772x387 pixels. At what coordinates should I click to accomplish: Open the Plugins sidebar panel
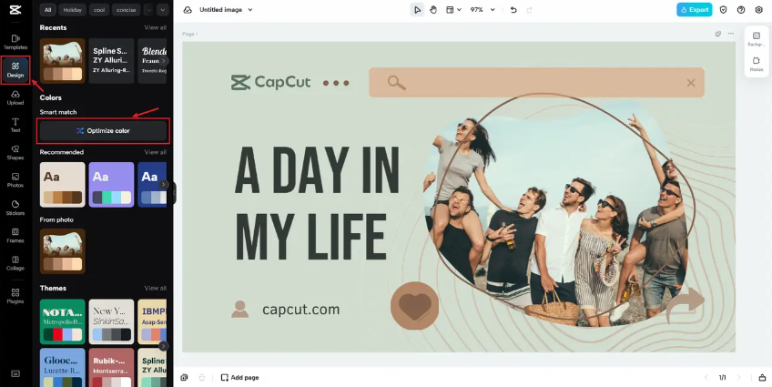click(15, 296)
